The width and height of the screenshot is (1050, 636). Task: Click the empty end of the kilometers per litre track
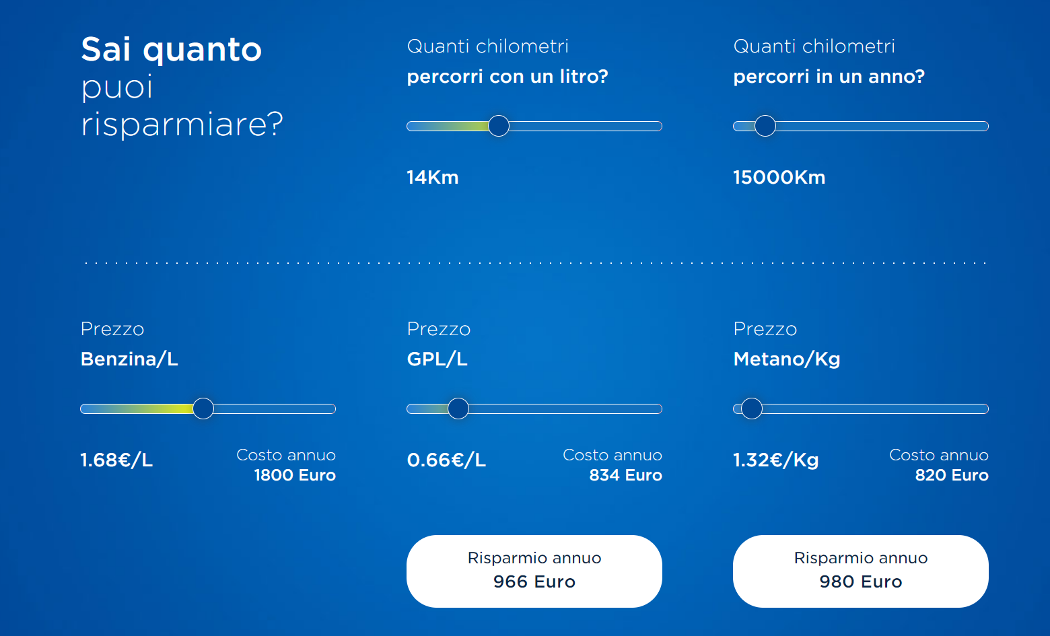(586, 126)
